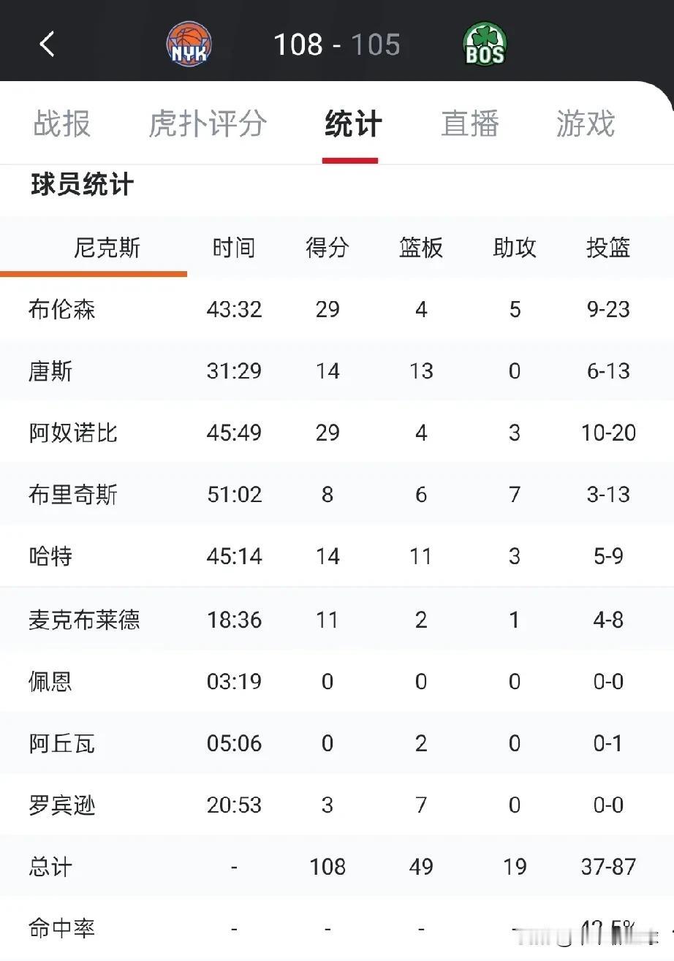Screen dimensions: 674x961
Task: Select the 统计 tab
Action: (353, 124)
